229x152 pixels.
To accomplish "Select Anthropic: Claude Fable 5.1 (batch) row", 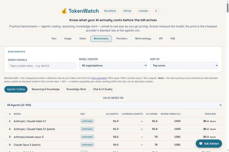I will [x=113, y=129].
